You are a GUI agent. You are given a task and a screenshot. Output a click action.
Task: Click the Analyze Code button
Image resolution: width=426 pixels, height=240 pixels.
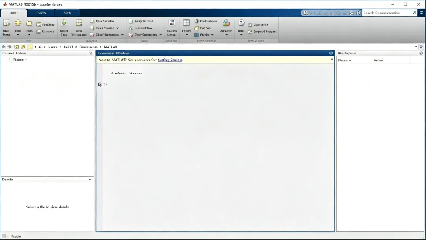[141, 21]
